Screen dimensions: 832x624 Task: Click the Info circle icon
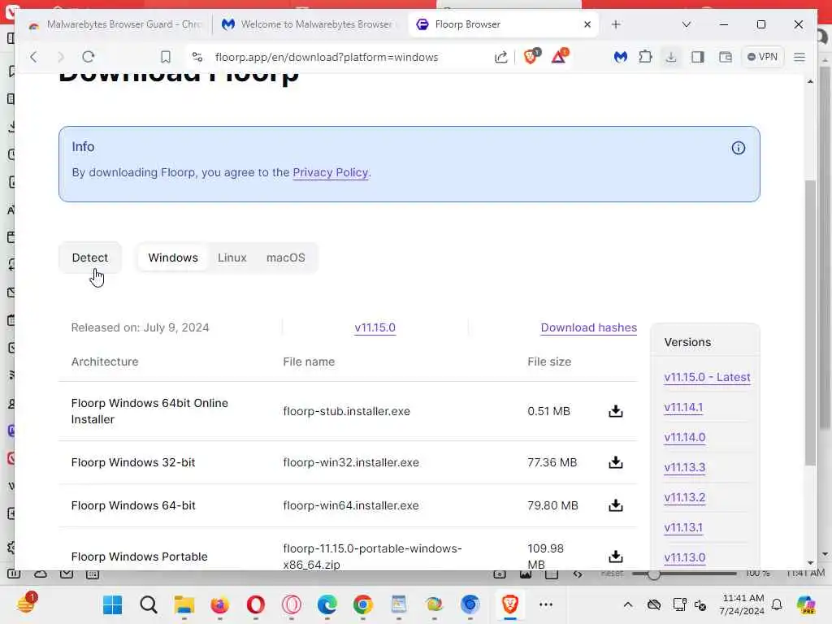click(x=738, y=148)
